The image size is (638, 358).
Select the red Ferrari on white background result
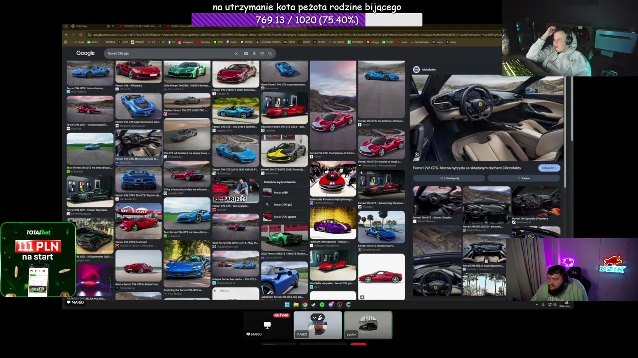click(381, 276)
